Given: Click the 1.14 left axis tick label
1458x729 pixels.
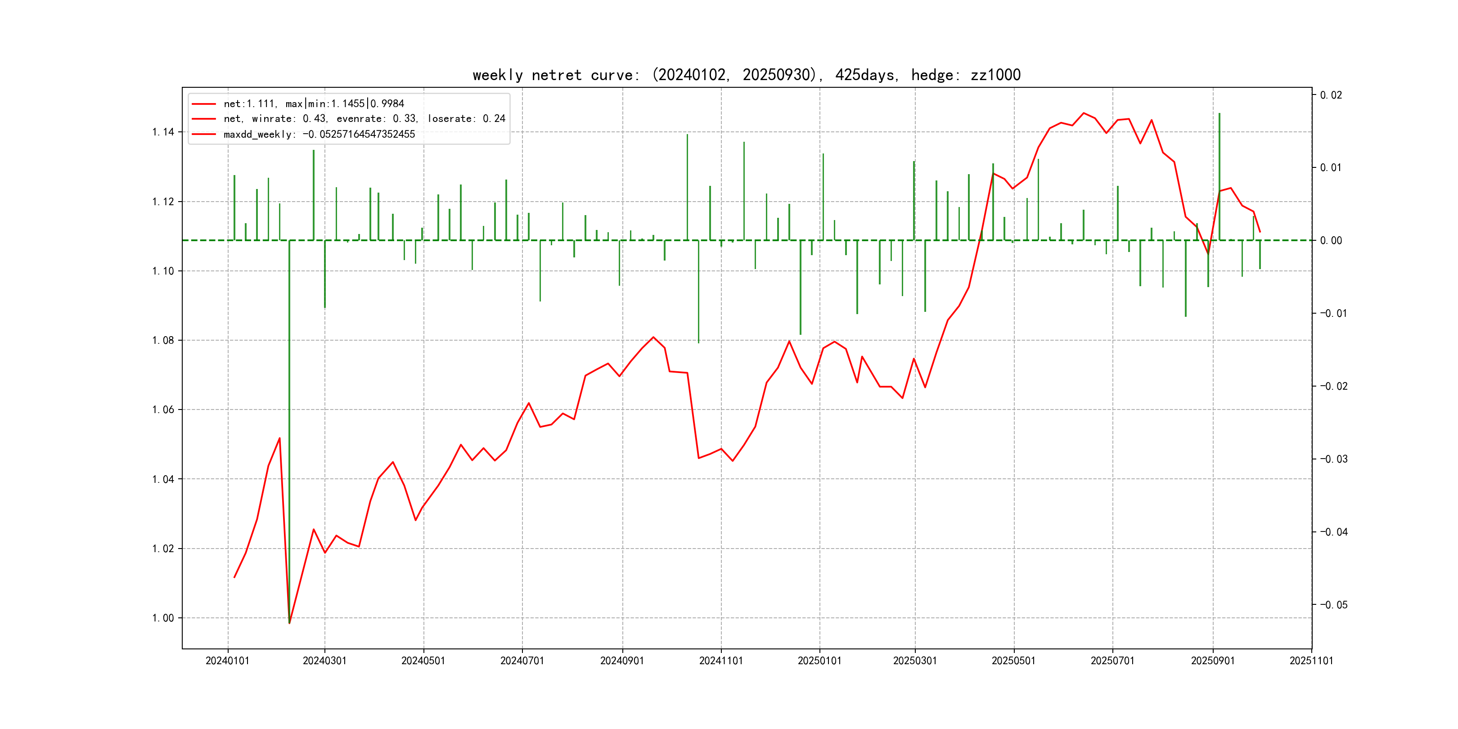Looking at the screenshot, I should pyautogui.click(x=163, y=132).
